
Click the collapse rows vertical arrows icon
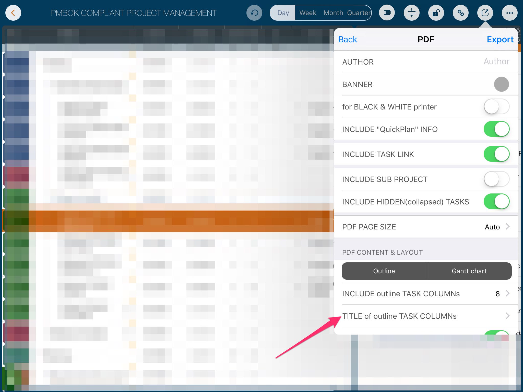(411, 13)
